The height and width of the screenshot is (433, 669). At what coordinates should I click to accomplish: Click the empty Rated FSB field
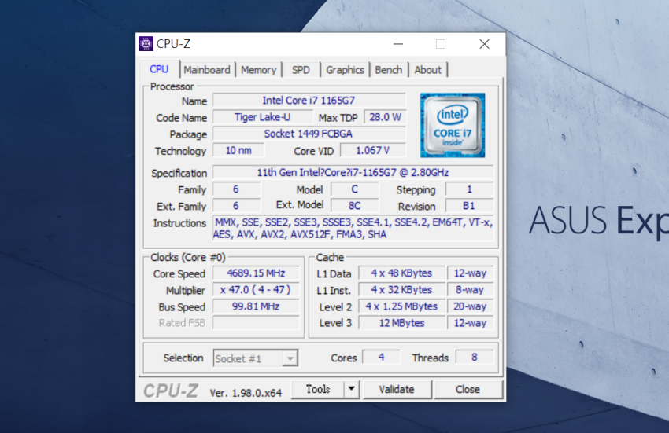[256, 323]
